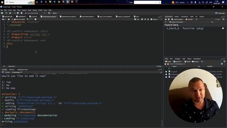Open the workspace panes layout dropdown
Viewport: 227px width, 128px height.
coord(50,13)
